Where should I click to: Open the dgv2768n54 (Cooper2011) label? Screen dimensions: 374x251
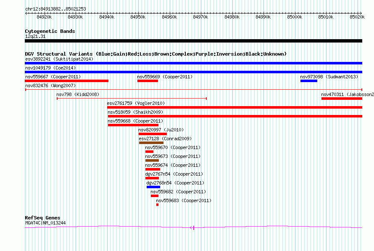[x=175, y=183]
